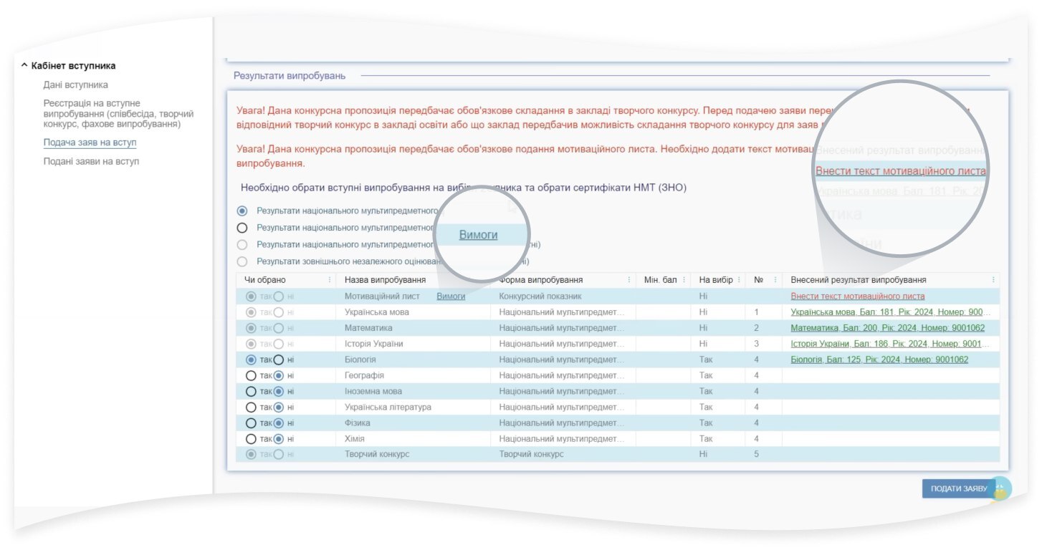Select 'так' radio in Українська література row
The image size is (1042, 550).
[251, 407]
